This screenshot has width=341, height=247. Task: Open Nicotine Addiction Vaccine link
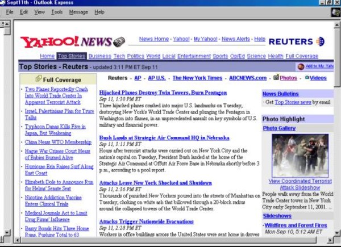pos(53,201)
